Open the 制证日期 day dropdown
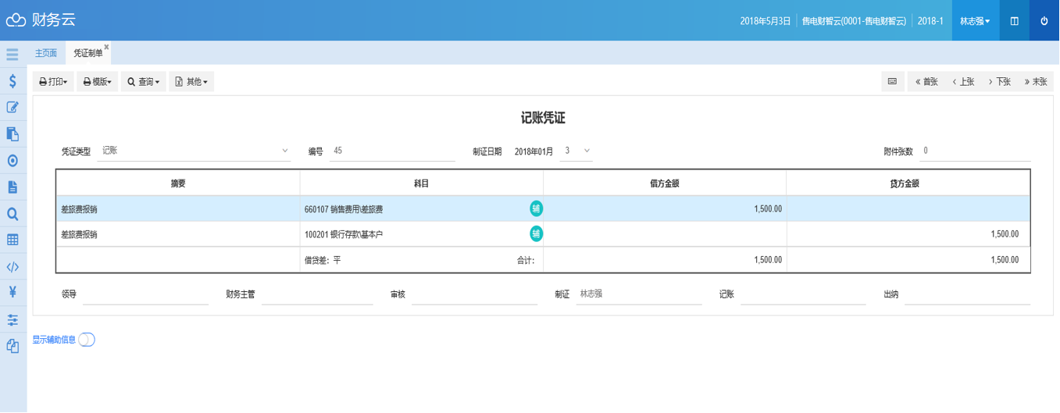The width and height of the screenshot is (1060, 413). coord(576,151)
